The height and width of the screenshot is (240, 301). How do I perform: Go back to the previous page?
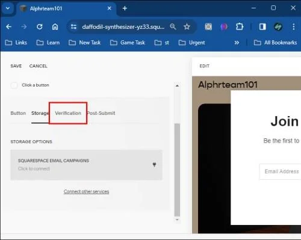pos(8,26)
